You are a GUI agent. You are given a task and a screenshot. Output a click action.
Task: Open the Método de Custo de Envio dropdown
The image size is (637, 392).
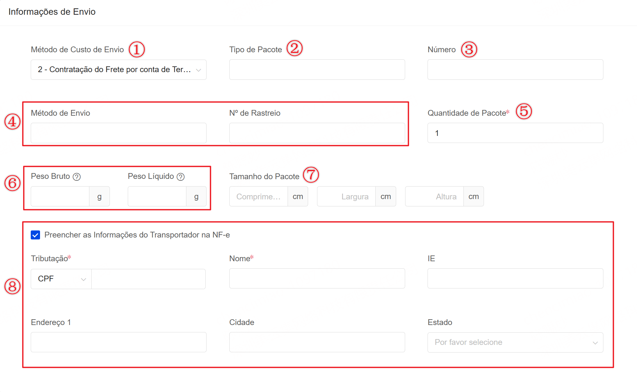tap(118, 70)
